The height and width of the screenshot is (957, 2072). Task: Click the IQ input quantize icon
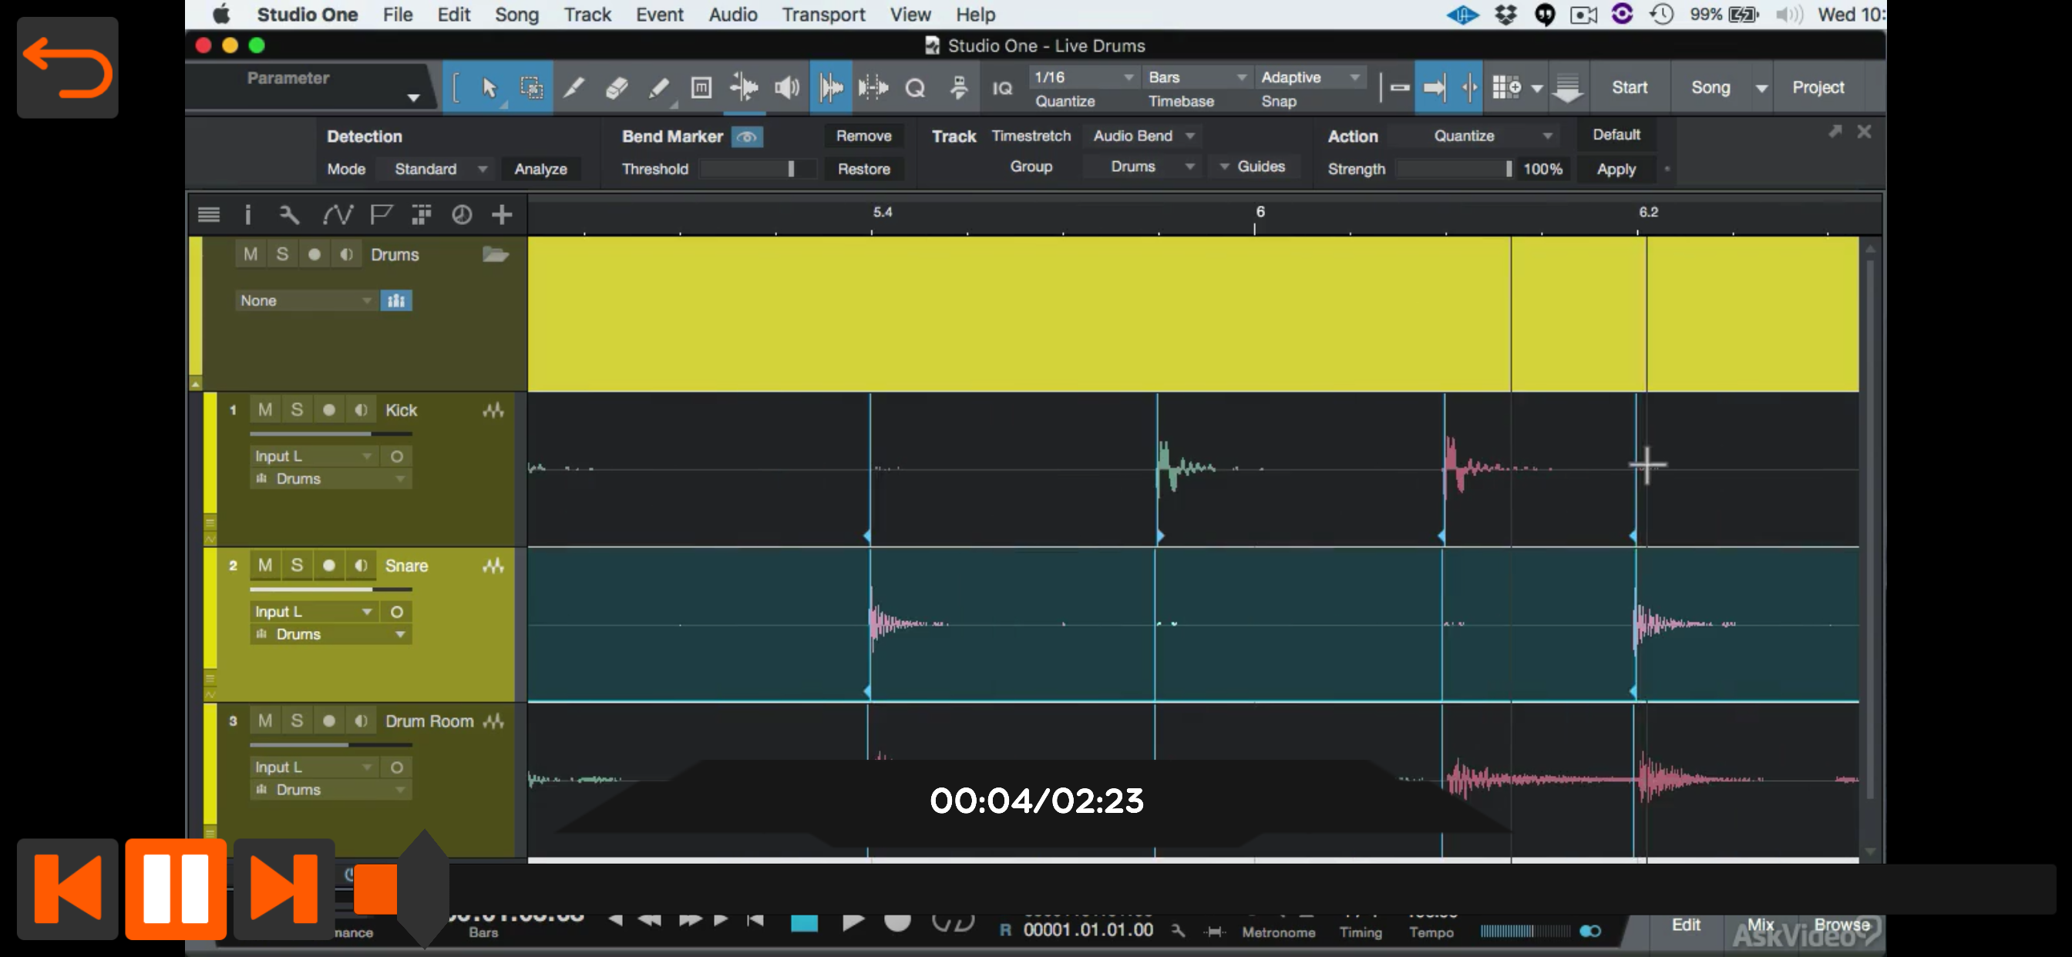(x=1002, y=89)
